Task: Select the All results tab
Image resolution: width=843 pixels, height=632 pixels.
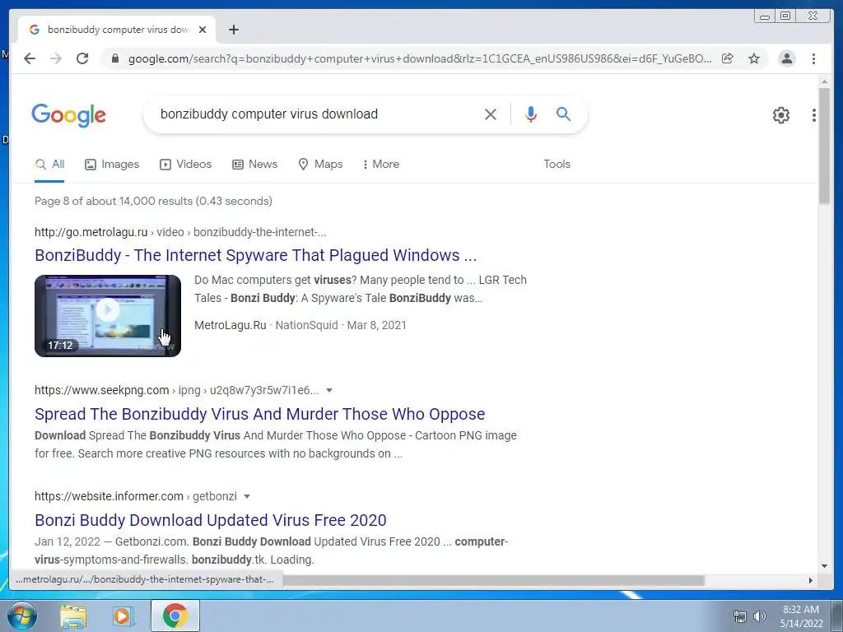Action: tap(49, 165)
